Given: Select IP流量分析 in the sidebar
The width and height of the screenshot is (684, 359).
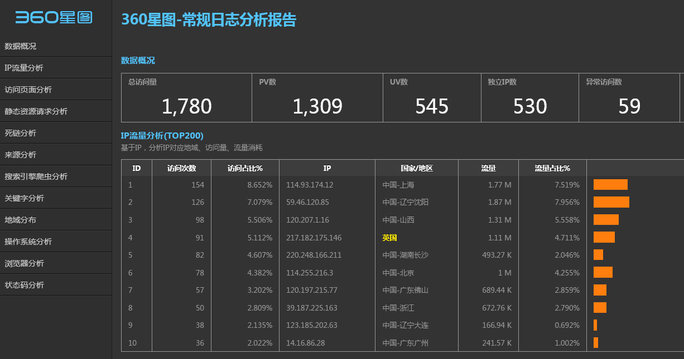Looking at the screenshot, I should [x=25, y=67].
